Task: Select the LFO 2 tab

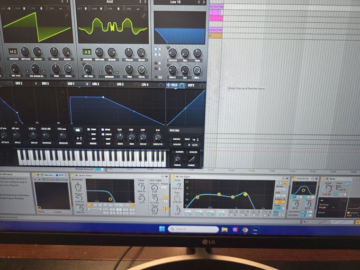Action: [95, 84]
